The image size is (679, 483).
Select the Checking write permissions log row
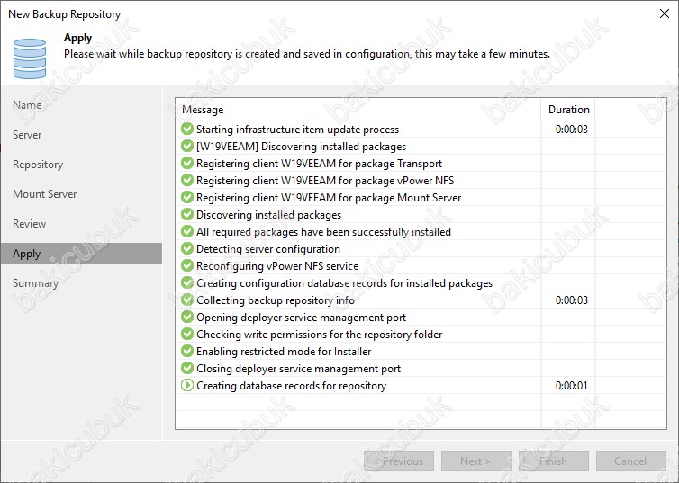pyautogui.click(x=421, y=335)
